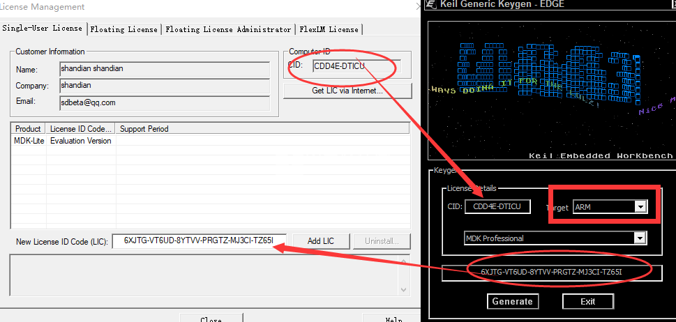Click the Evaluation Version cell
The width and height of the screenshot is (676, 322).
coord(81,141)
